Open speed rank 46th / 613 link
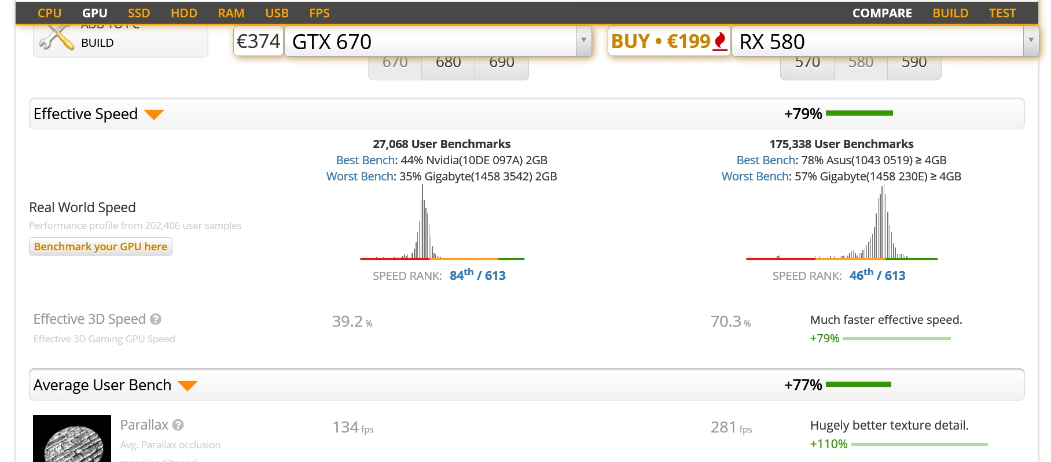 click(877, 275)
